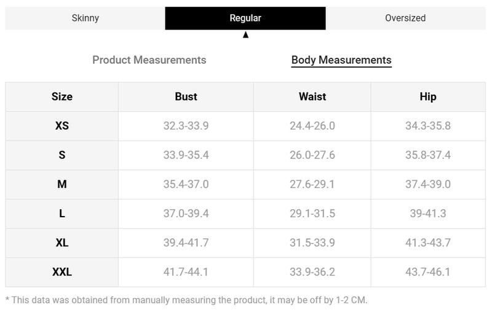The image size is (492, 321).
Task: Click the XS bust value 32.3-33.9
Action: click(x=186, y=126)
